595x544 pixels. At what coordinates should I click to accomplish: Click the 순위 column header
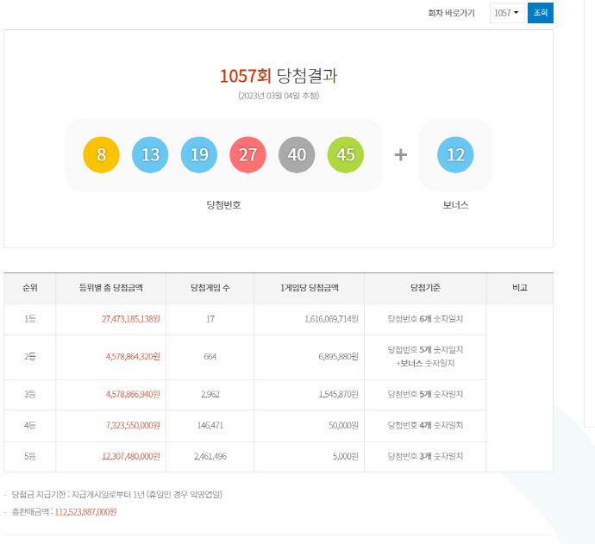click(30, 288)
